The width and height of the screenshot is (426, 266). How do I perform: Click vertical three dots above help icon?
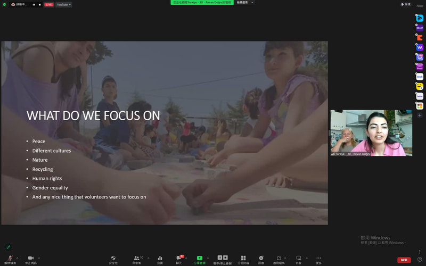420,252
